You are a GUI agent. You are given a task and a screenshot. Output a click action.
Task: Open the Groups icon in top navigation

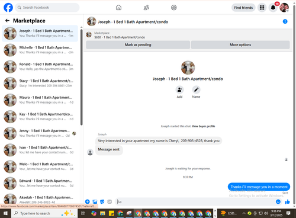(x=173, y=8)
